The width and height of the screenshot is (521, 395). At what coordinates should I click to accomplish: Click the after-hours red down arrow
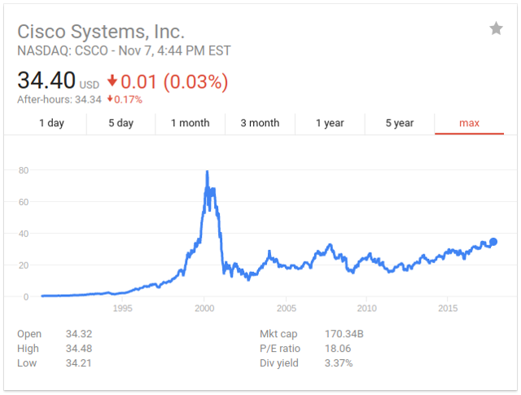(110, 100)
